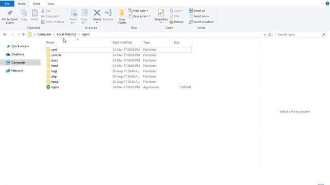Click the 2,989 KB size value
The image size is (330, 185).
point(185,87)
